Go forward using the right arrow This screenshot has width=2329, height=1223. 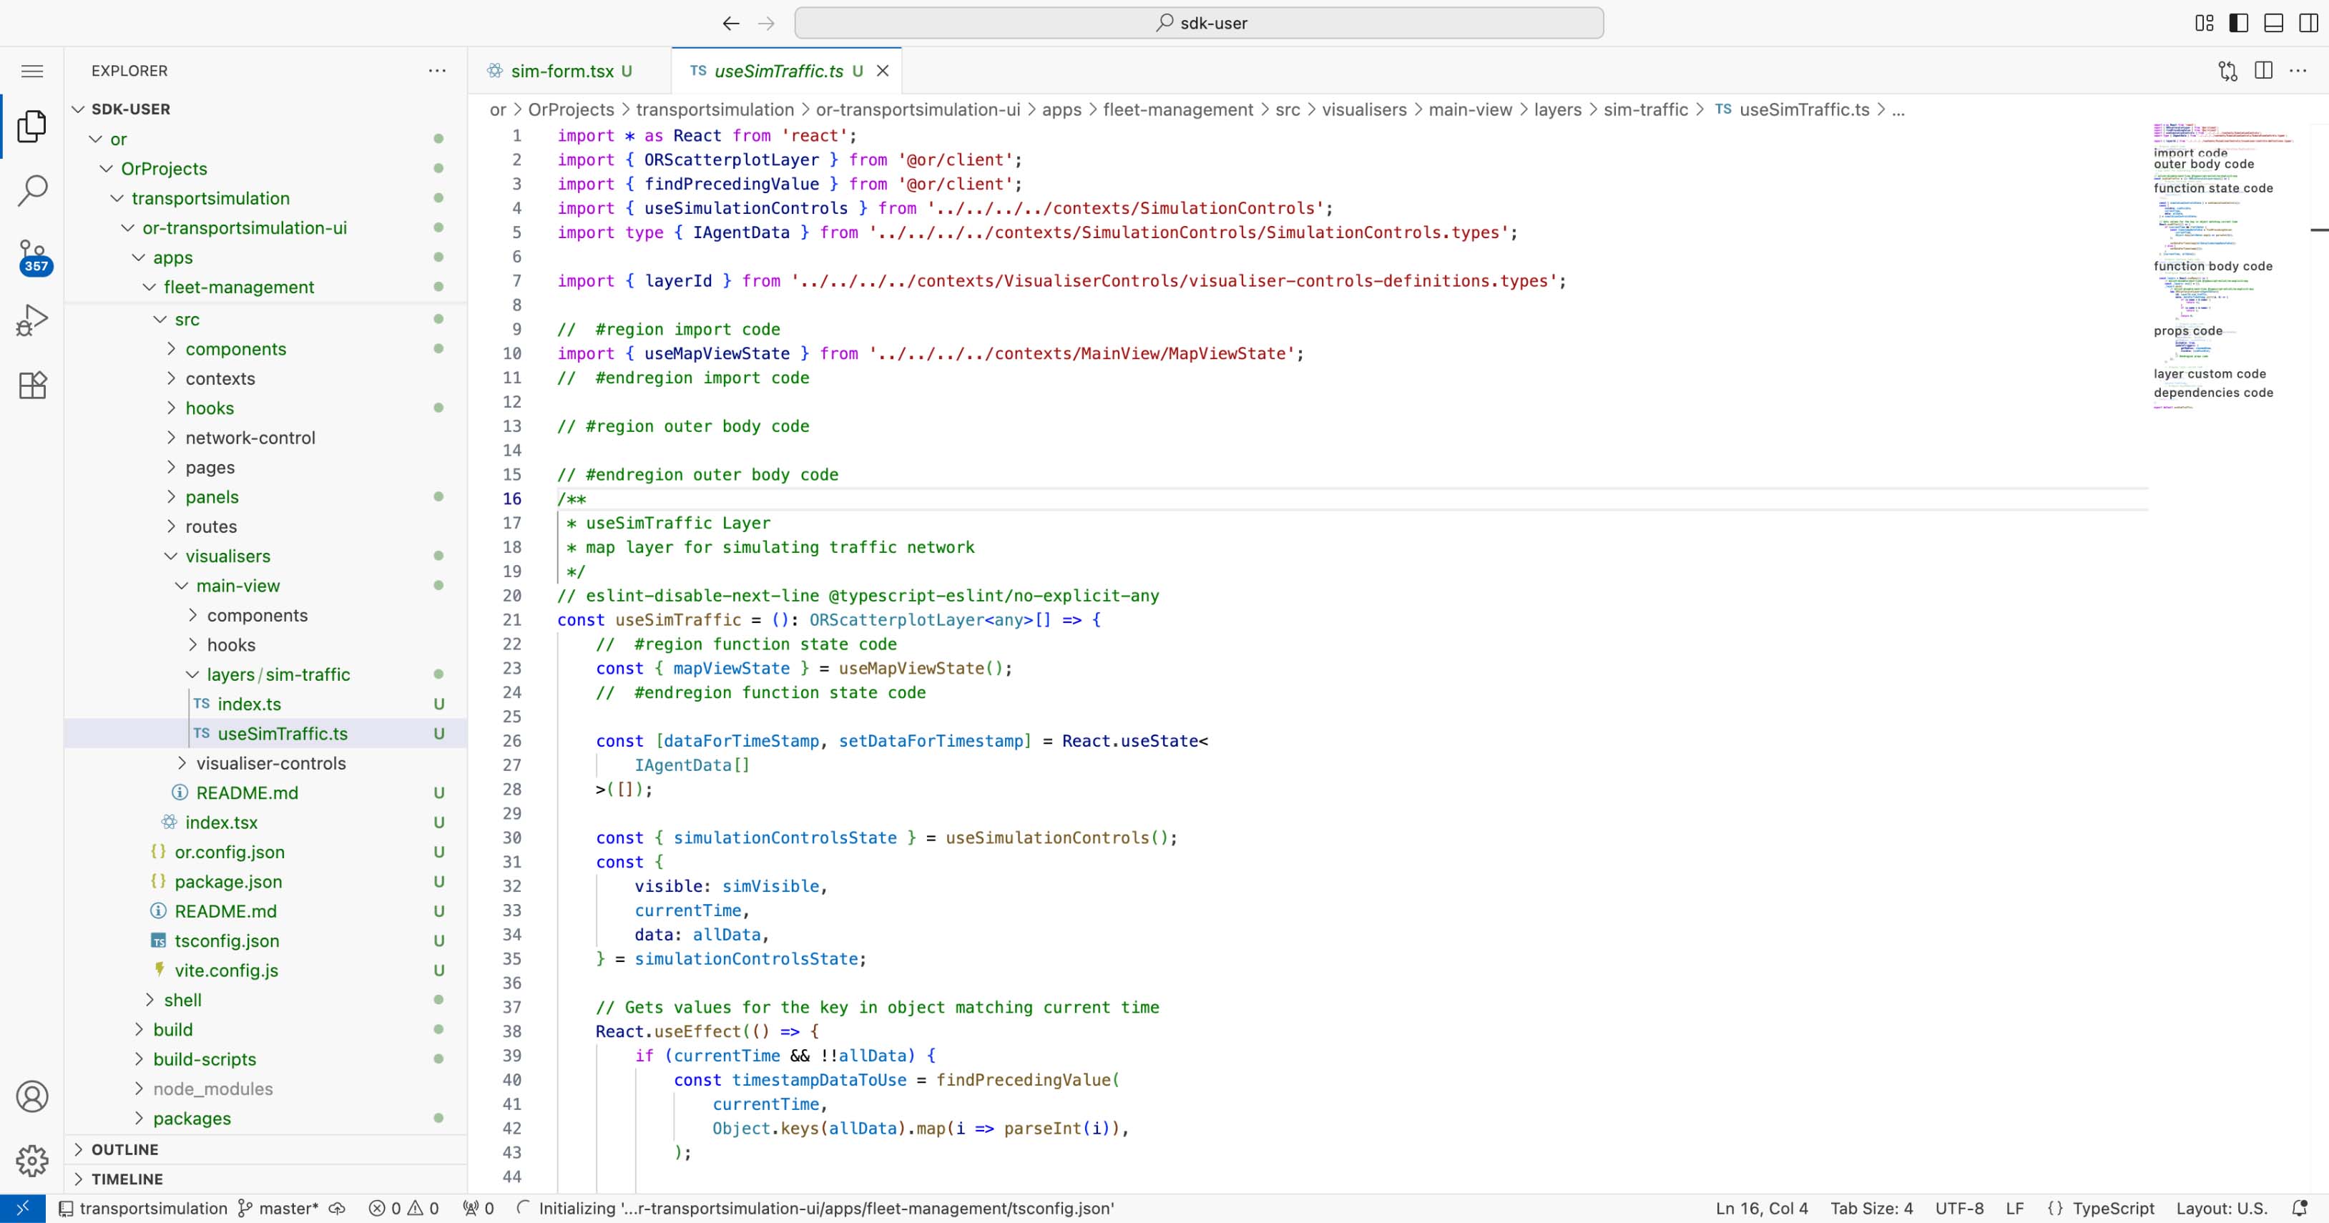(766, 24)
